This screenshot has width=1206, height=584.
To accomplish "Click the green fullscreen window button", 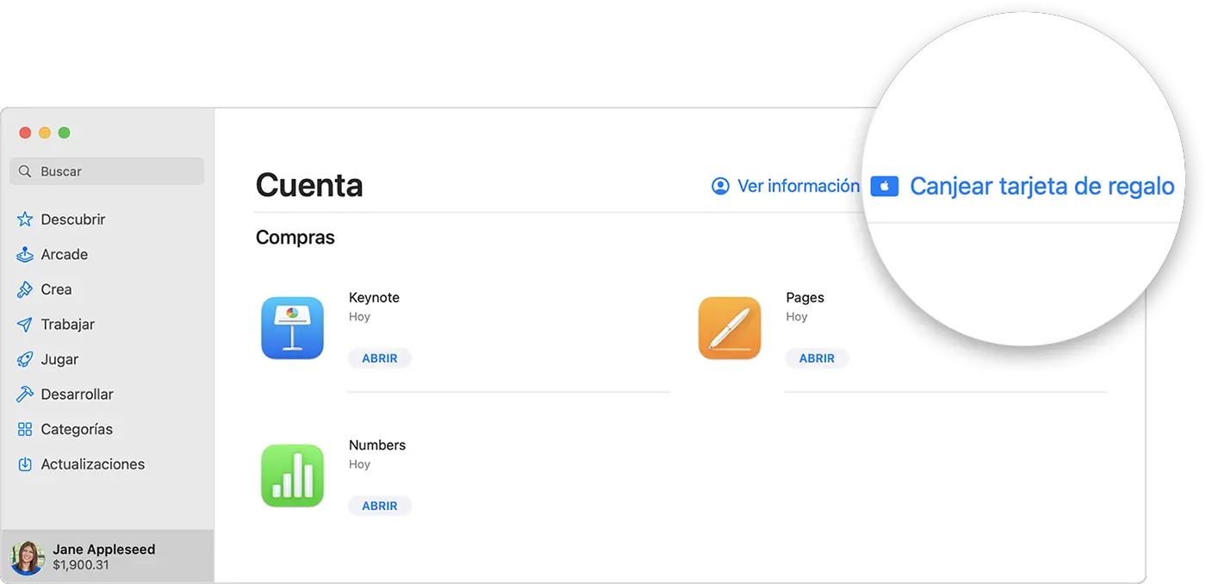I will pyautogui.click(x=64, y=133).
